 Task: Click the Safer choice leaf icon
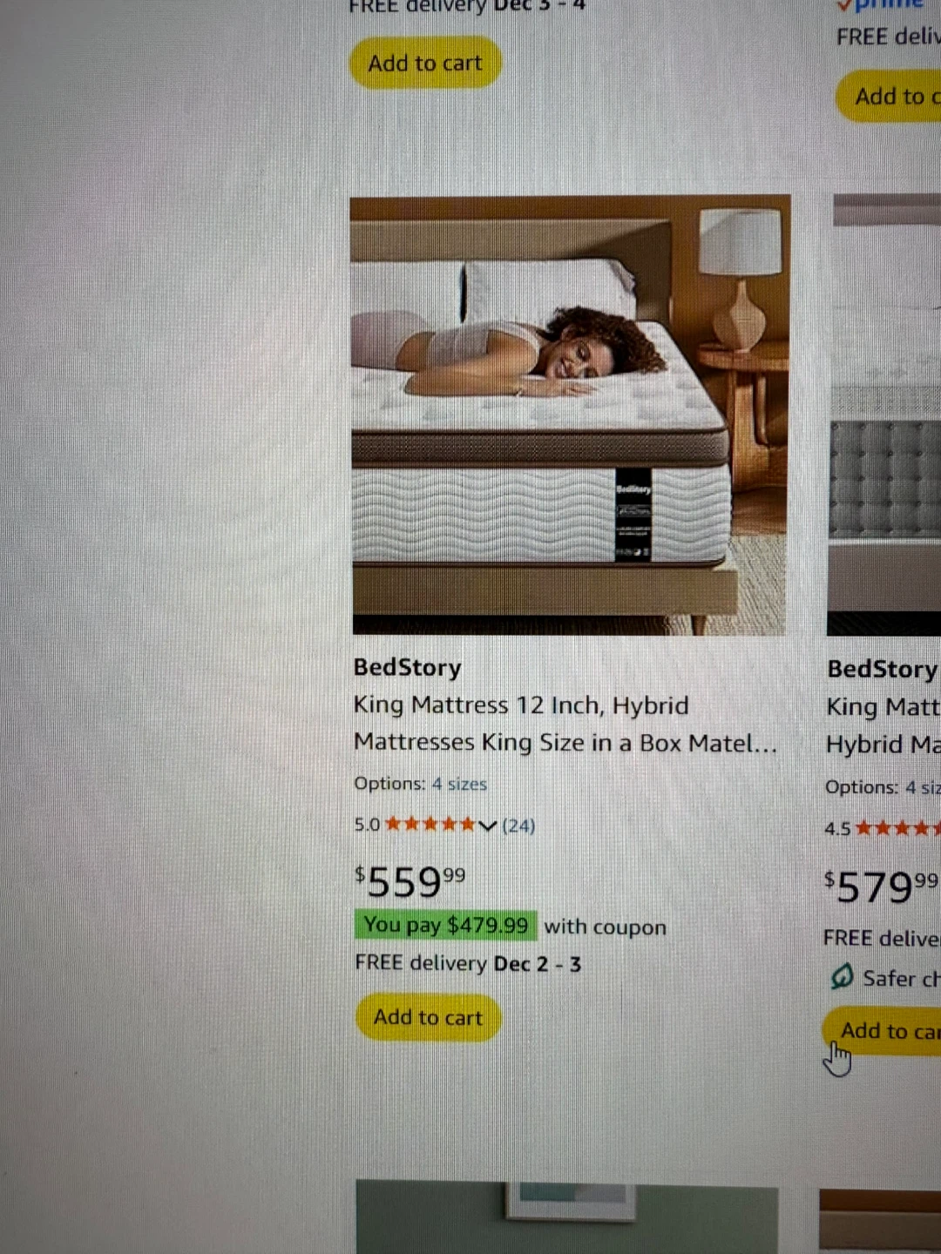coord(842,977)
